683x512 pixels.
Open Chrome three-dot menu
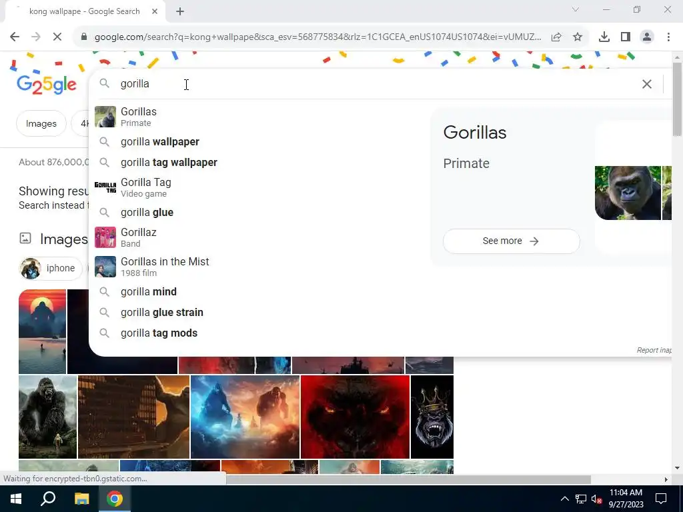point(668,37)
